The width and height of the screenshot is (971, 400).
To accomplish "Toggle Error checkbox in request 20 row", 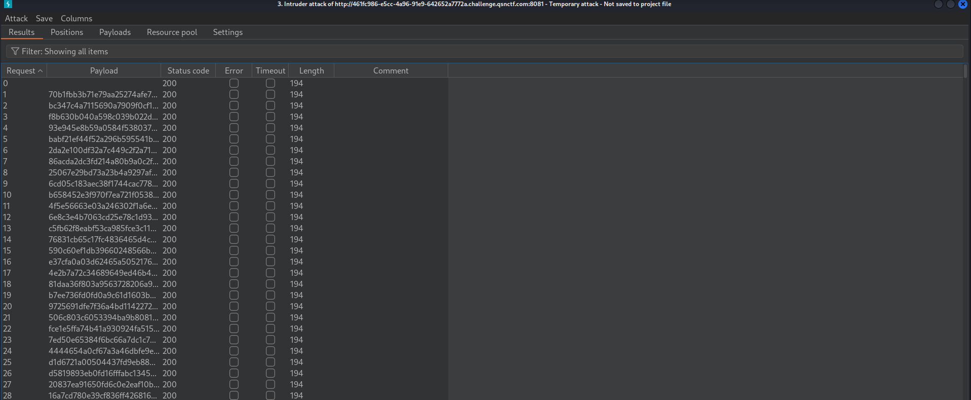I will [234, 306].
